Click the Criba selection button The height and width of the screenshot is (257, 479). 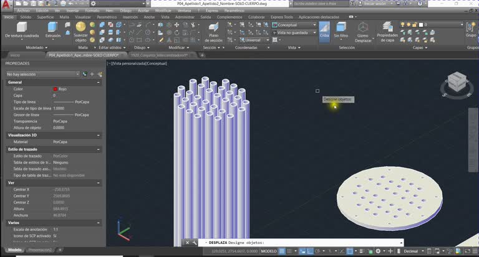click(x=324, y=30)
